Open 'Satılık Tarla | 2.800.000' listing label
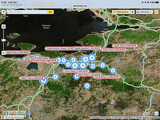This screenshot has width=160, height=120. click(x=125, y=46)
